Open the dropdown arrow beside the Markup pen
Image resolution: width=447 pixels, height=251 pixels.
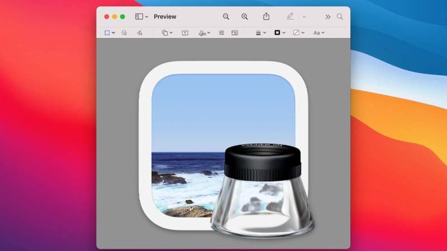point(304,17)
